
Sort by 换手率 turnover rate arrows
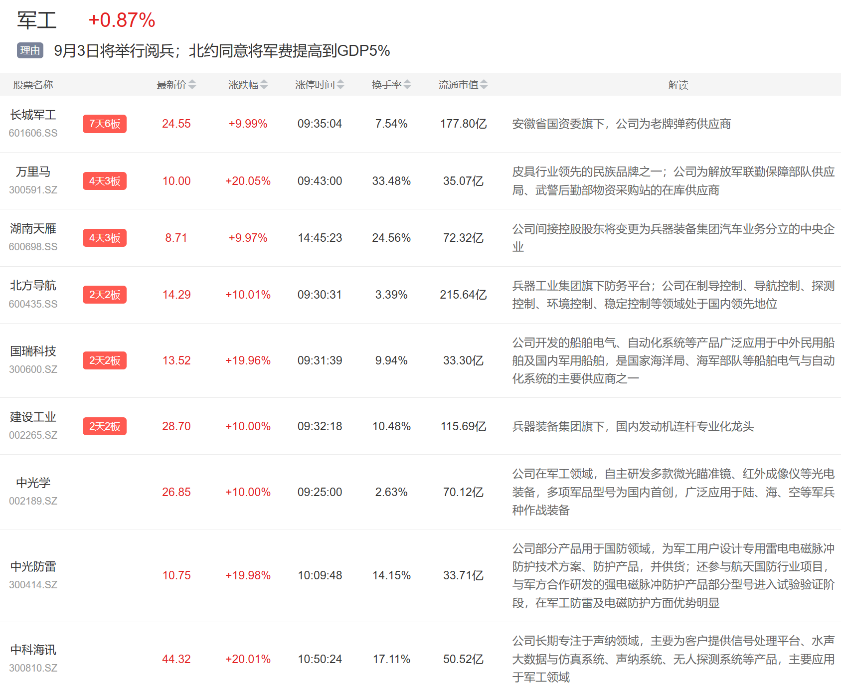pos(407,85)
